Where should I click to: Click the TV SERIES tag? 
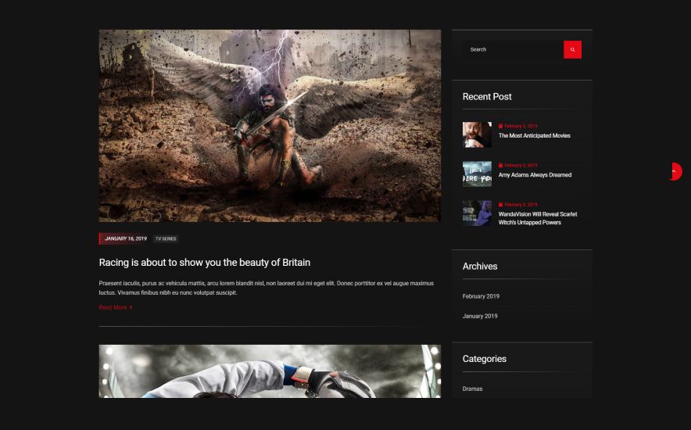[166, 238]
